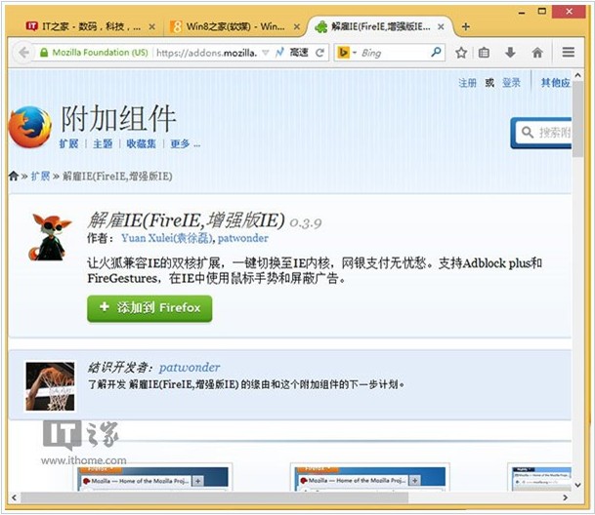Open the 收藏集 collections menu item
This screenshot has width=595, height=515.
[x=141, y=143]
